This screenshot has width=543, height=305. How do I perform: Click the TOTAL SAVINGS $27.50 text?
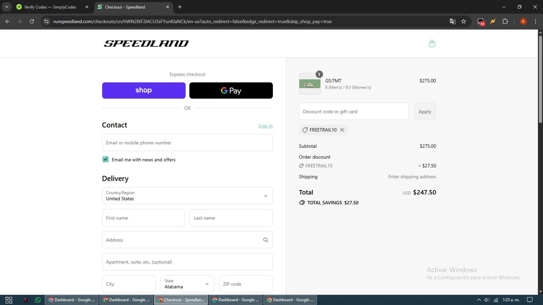(x=333, y=203)
